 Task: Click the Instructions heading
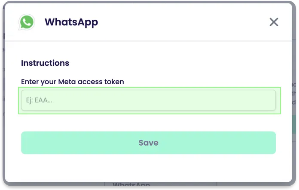tap(45, 63)
